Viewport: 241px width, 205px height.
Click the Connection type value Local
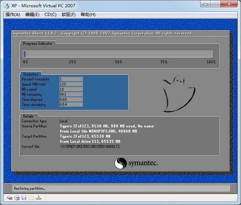tap(63, 121)
